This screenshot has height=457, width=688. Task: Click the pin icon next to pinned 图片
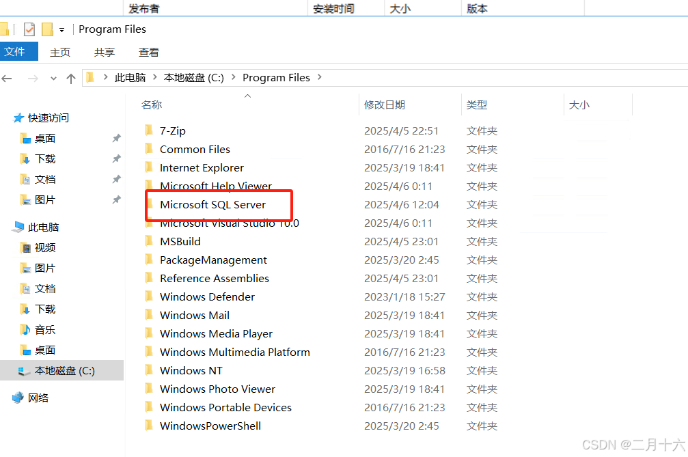(116, 200)
